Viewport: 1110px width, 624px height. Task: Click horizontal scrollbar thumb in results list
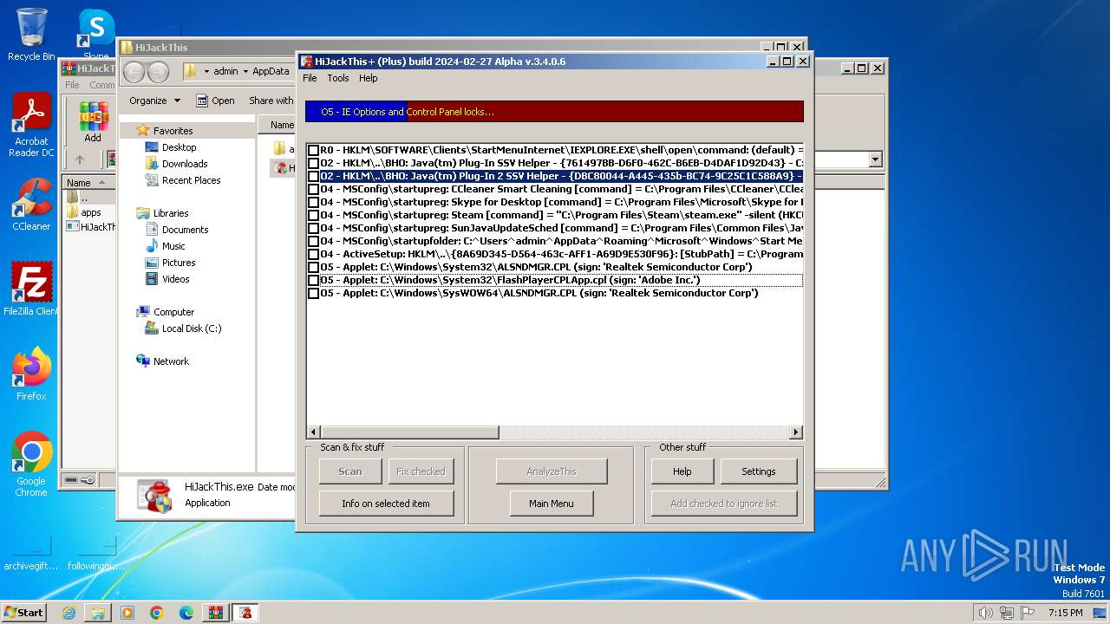pyautogui.click(x=410, y=432)
